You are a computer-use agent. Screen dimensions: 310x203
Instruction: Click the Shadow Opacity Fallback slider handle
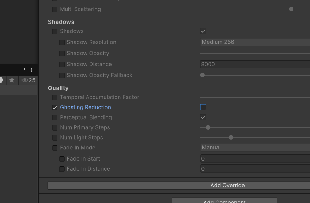pyautogui.click(x=202, y=75)
